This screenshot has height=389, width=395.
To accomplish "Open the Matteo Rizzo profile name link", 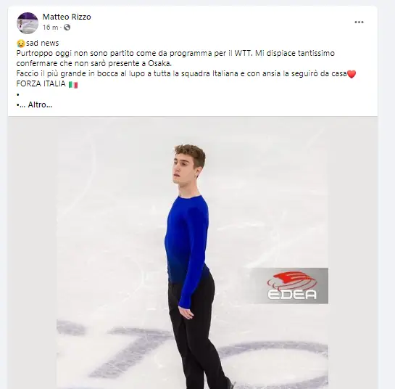I will click(x=67, y=17).
